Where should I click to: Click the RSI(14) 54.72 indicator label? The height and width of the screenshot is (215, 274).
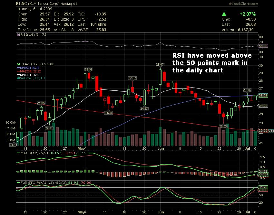[x=33, y=34]
